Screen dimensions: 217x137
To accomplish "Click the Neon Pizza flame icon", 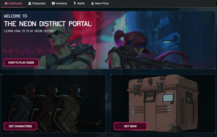I will click(x=92, y=3).
